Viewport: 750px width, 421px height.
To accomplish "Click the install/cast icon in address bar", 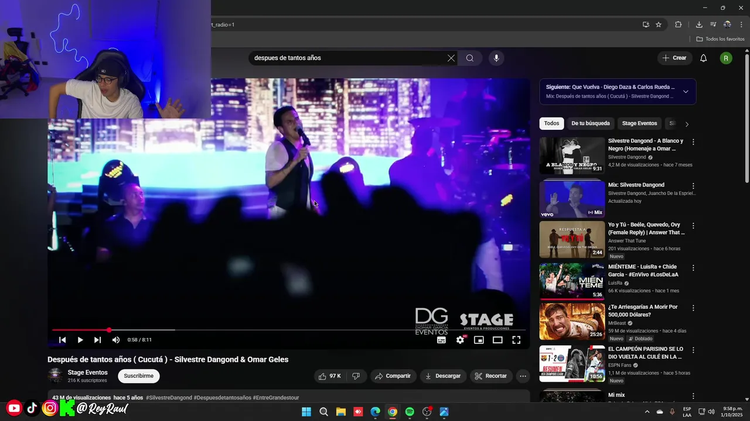I will (x=646, y=25).
